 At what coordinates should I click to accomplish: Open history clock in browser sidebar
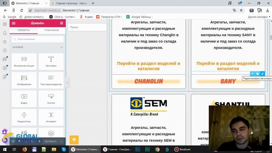coord(5,51)
